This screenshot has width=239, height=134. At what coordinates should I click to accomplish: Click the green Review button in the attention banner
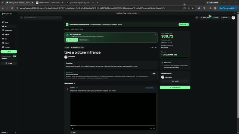click(183, 25)
